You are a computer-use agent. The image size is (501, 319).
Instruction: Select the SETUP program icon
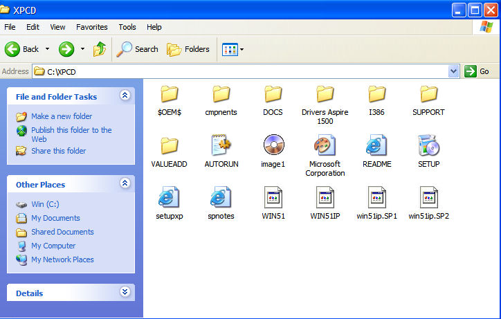tap(429, 145)
